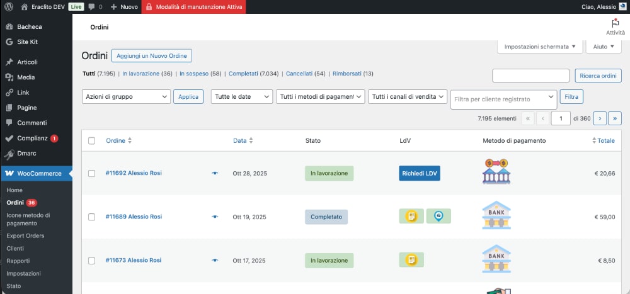The width and height of the screenshot is (630, 294).
Task: Click the order search input field
Action: [x=530, y=76]
